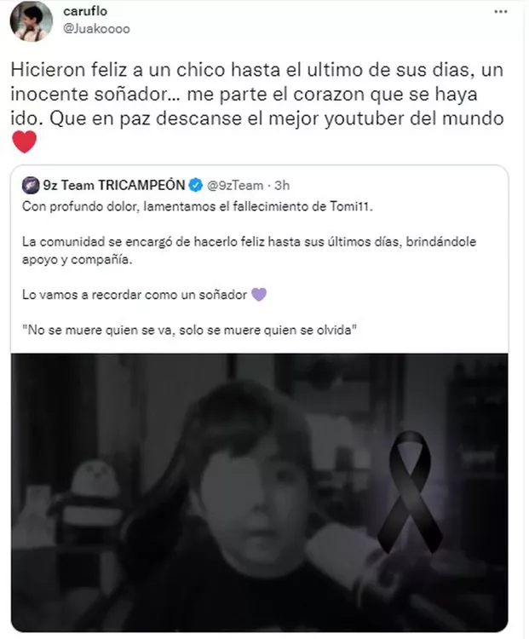
Task: Click the paragraph beginning La comunidad se encargó
Action: tap(249, 250)
